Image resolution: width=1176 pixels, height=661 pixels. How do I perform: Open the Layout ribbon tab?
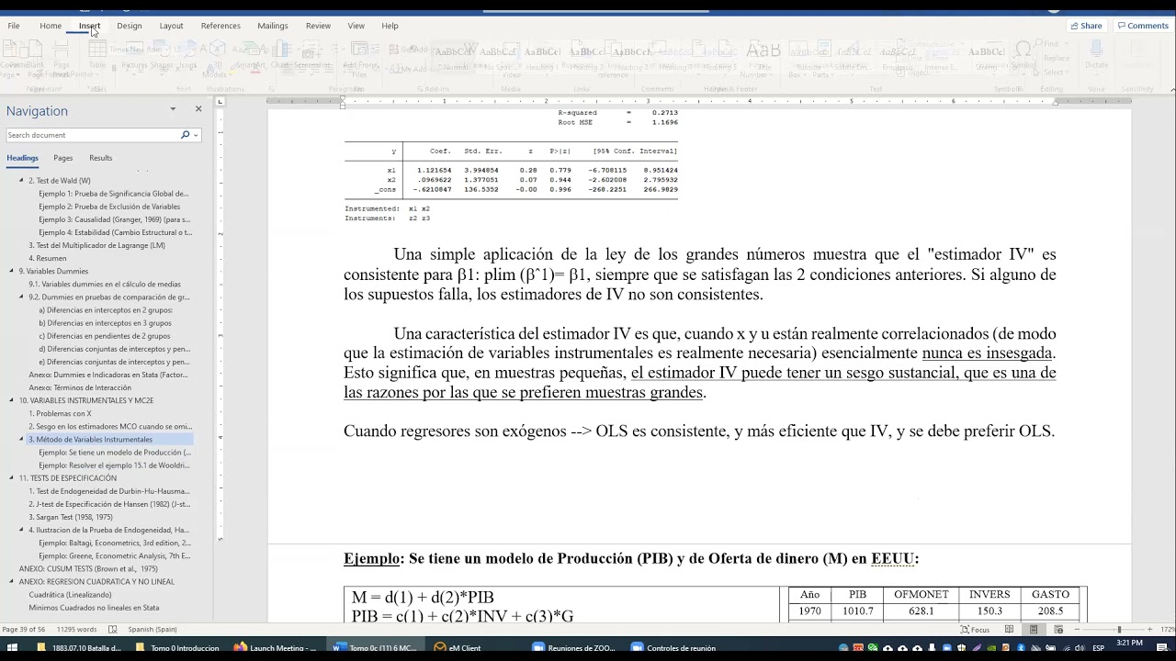[171, 26]
